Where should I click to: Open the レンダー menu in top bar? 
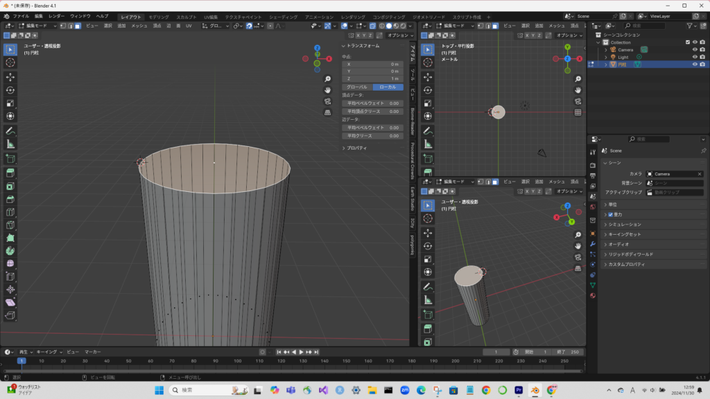point(56,16)
